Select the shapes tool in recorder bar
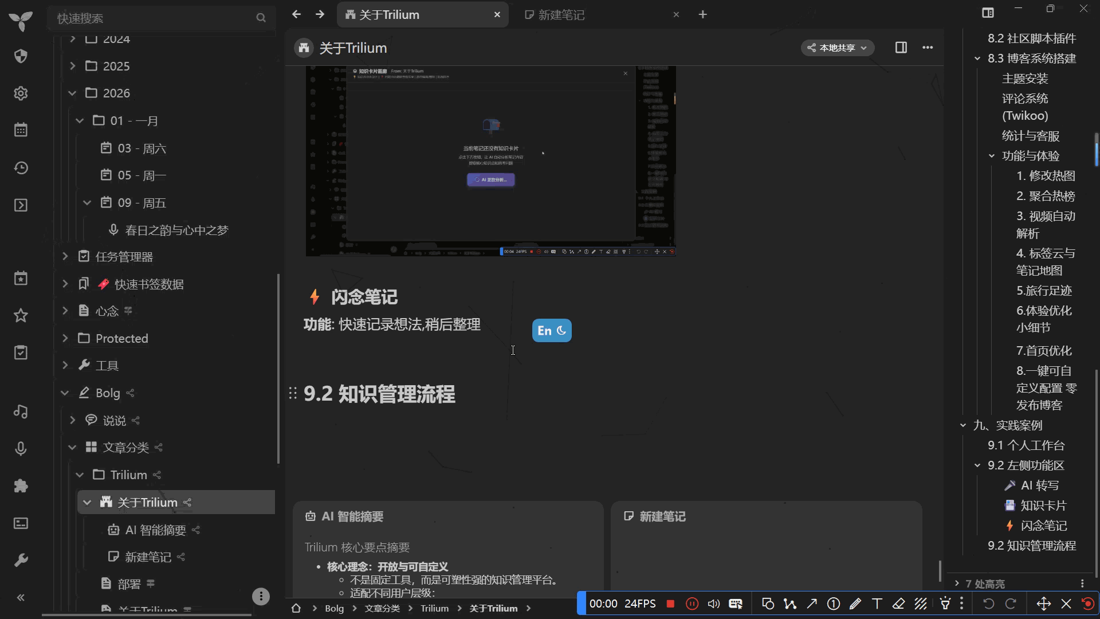This screenshot has width=1100, height=619. pyautogui.click(x=768, y=604)
